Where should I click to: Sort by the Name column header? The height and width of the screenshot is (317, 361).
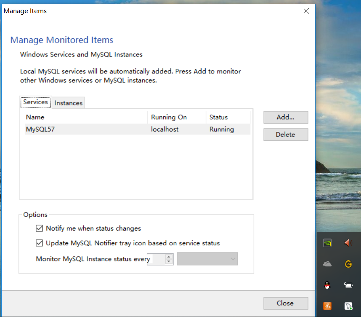(x=86, y=117)
